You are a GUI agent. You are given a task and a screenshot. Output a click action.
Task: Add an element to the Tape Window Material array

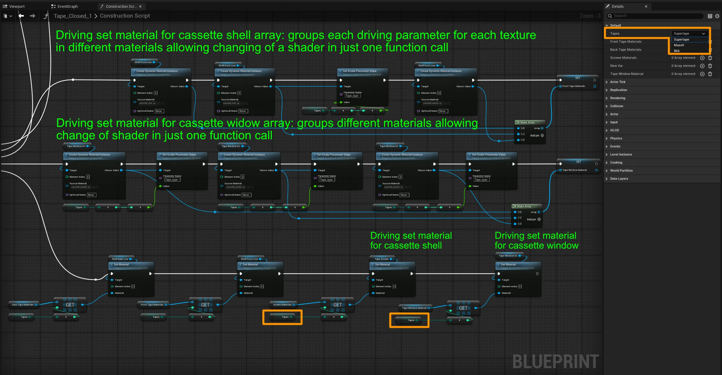[702, 74]
